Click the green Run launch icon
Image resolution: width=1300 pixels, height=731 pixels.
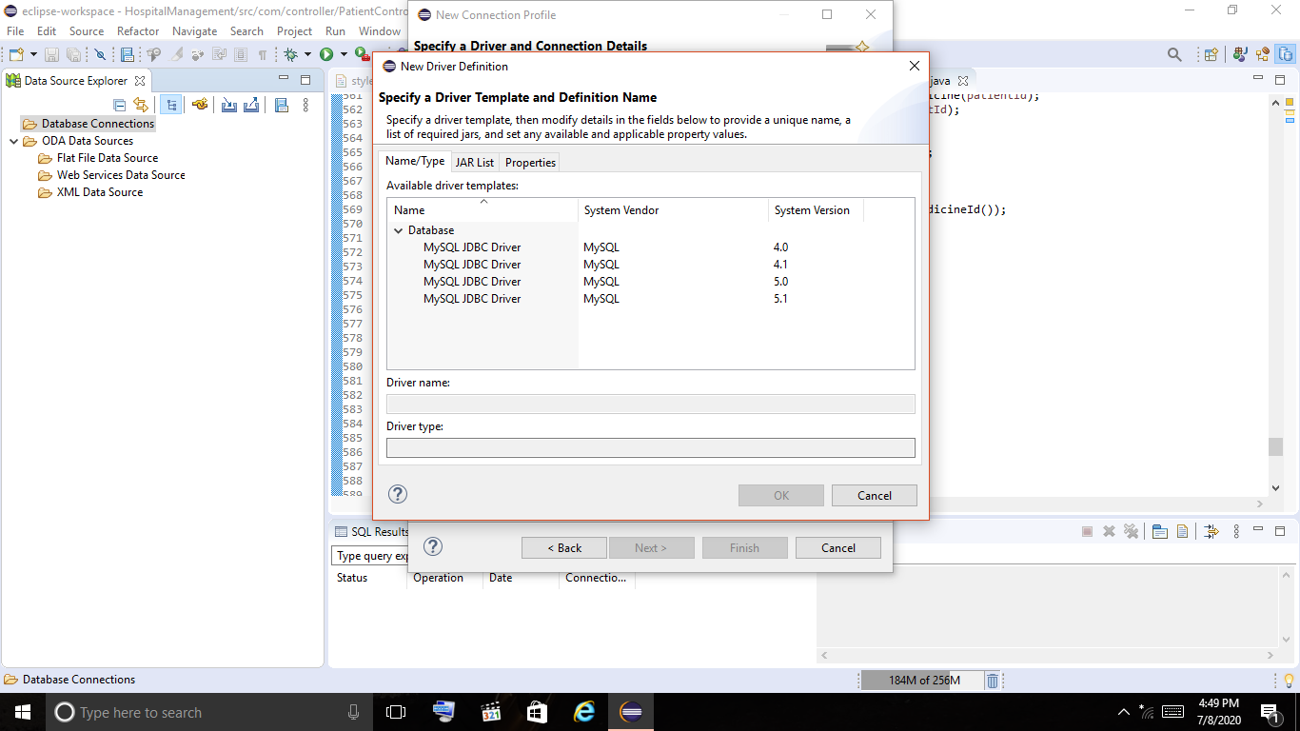click(x=326, y=55)
